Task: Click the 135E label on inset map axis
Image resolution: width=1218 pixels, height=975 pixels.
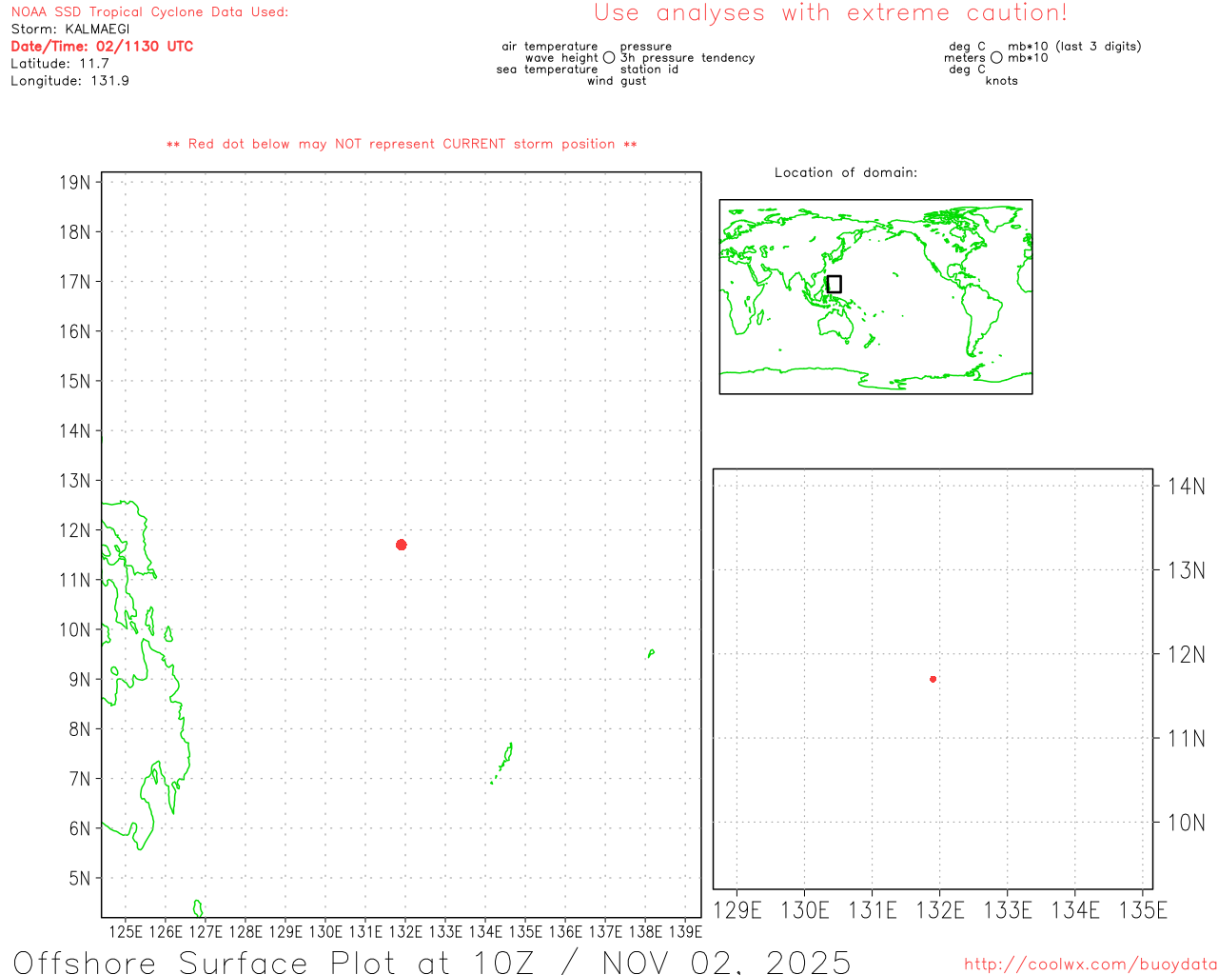Action: tap(1142, 911)
